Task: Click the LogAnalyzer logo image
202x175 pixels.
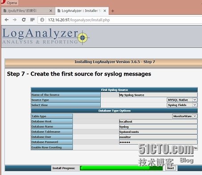Action: tap(46, 36)
